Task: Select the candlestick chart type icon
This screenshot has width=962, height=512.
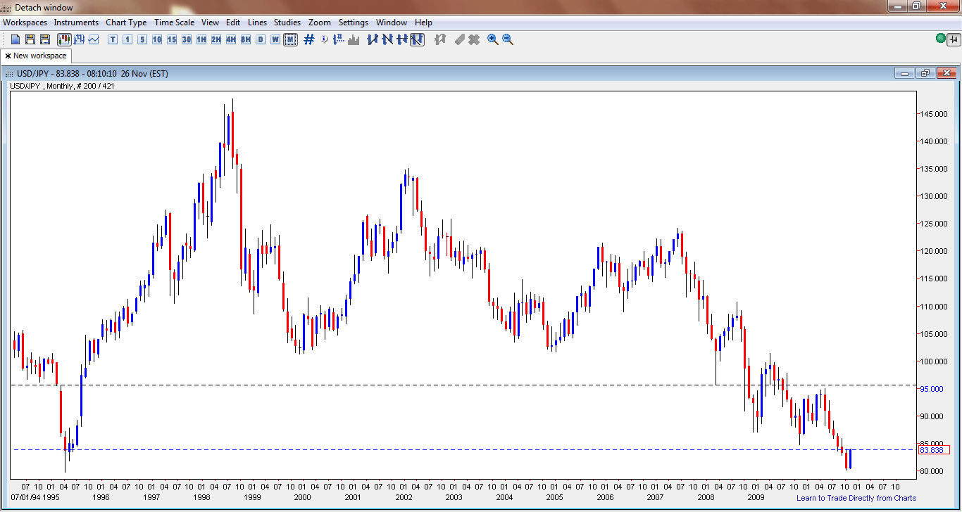Action: click(64, 39)
